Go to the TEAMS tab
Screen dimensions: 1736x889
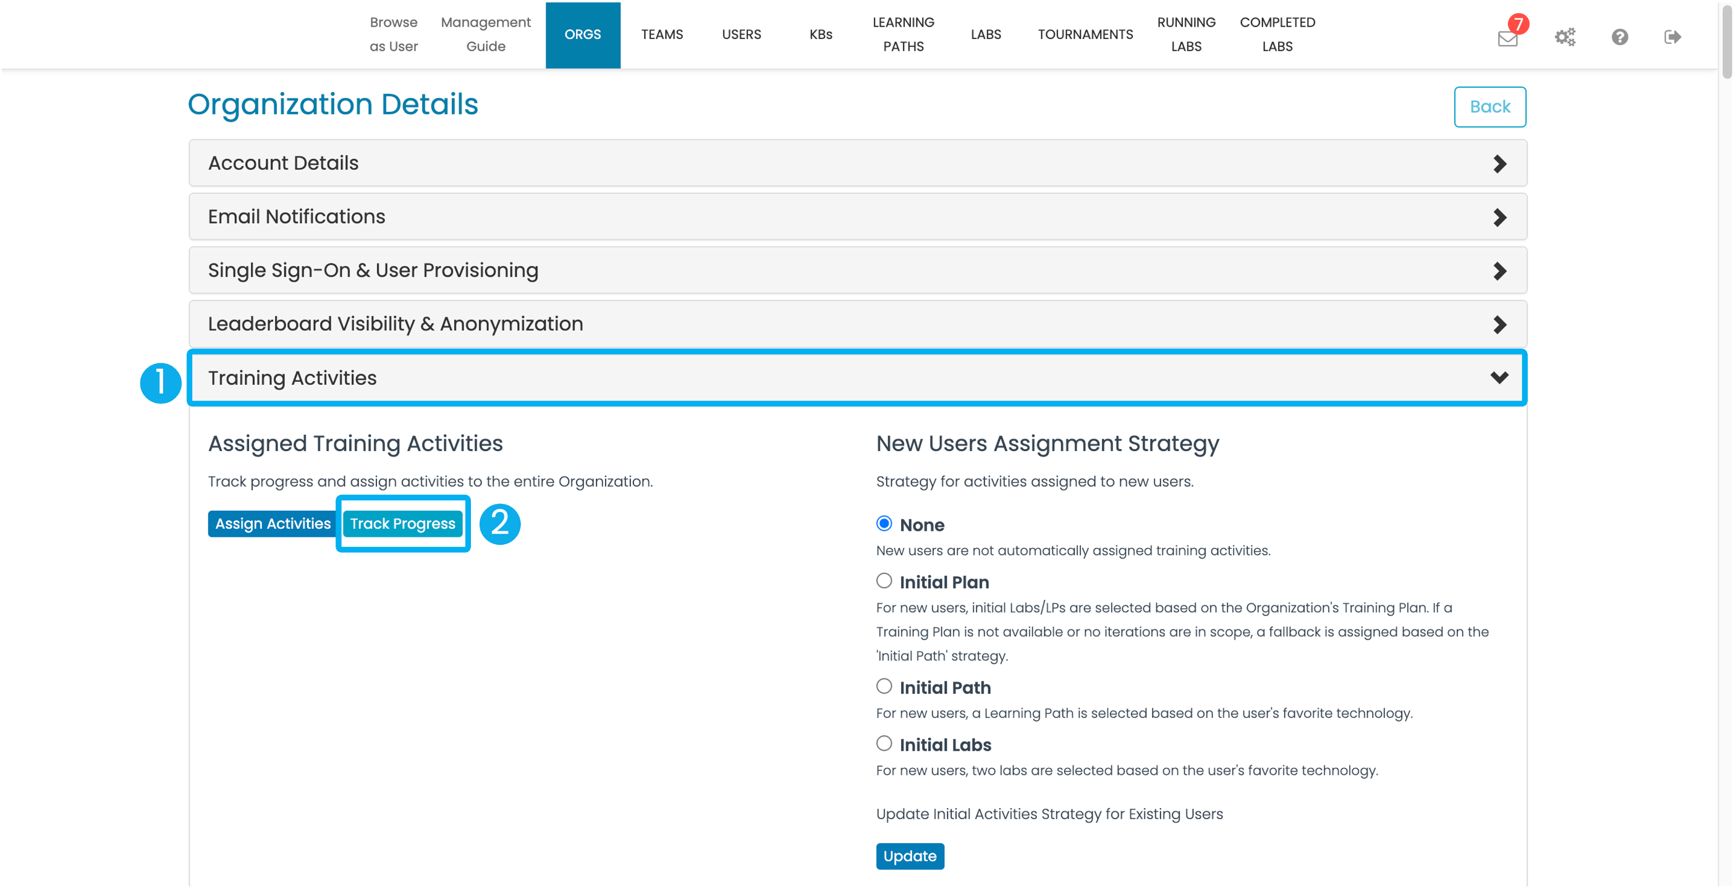(662, 35)
